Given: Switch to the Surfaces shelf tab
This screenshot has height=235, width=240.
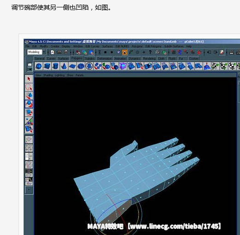Looking at the screenshot, I should 63,58.
